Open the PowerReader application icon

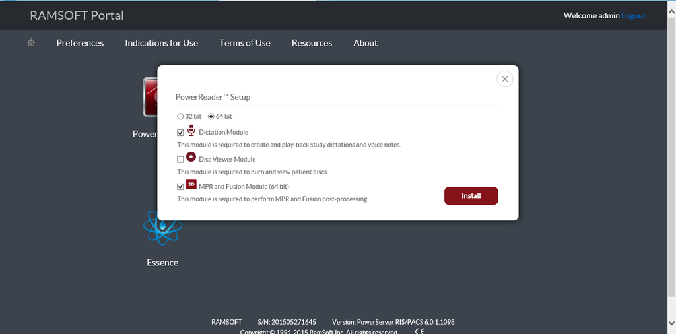pyautogui.click(x=150, y=96)
